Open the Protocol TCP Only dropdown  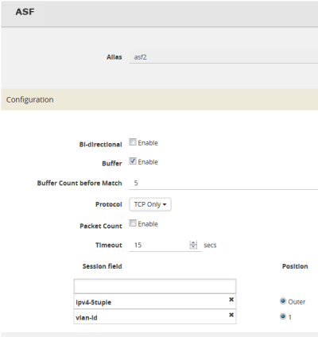pyautogui.click(x=150, y=204)
